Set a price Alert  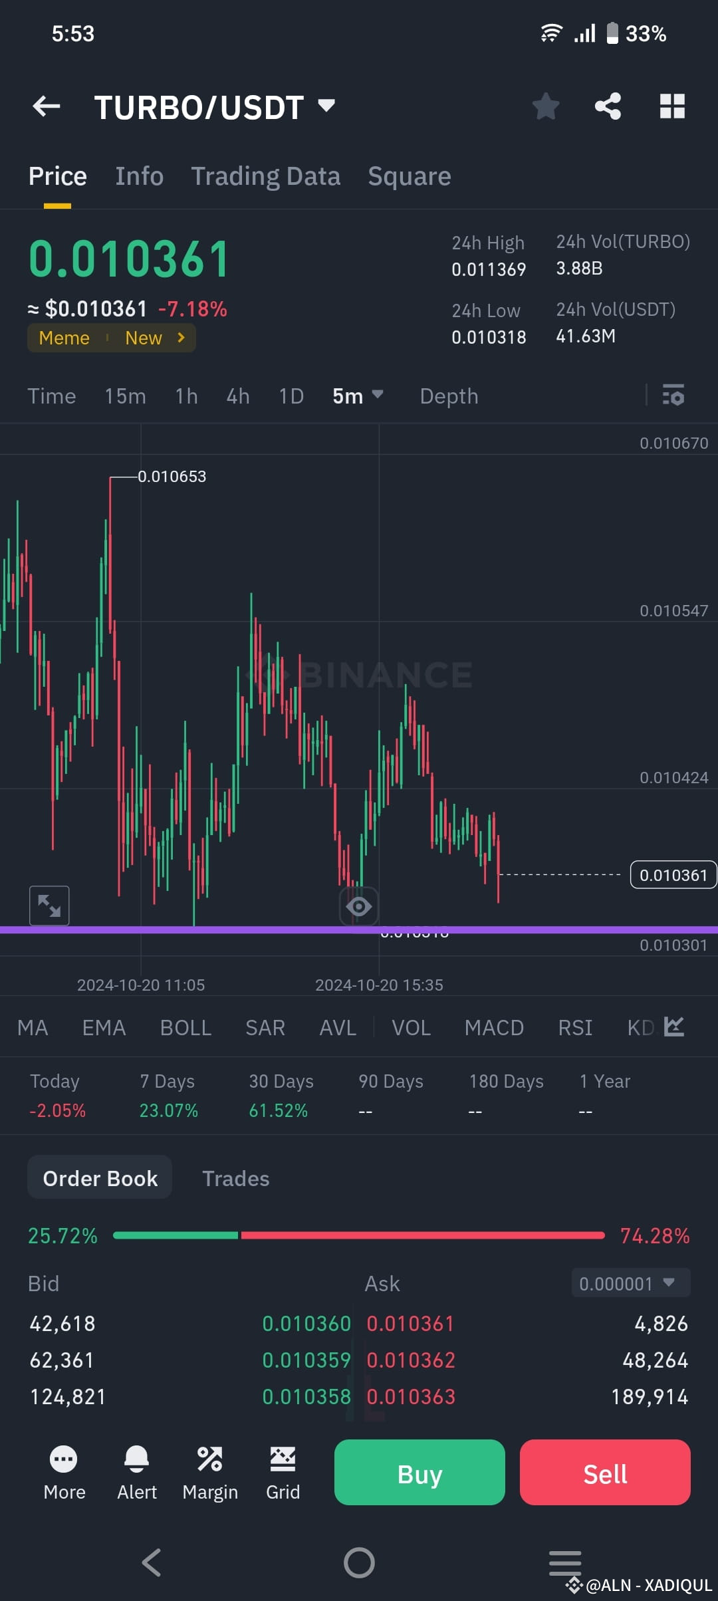(137, 1473)
